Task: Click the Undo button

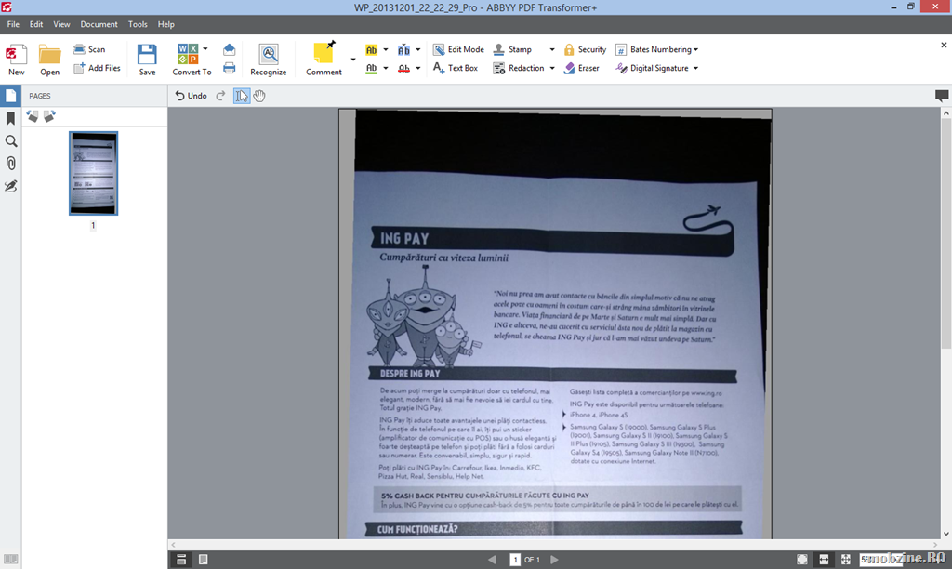Action: pyautogui.click(x=192, y=96)
